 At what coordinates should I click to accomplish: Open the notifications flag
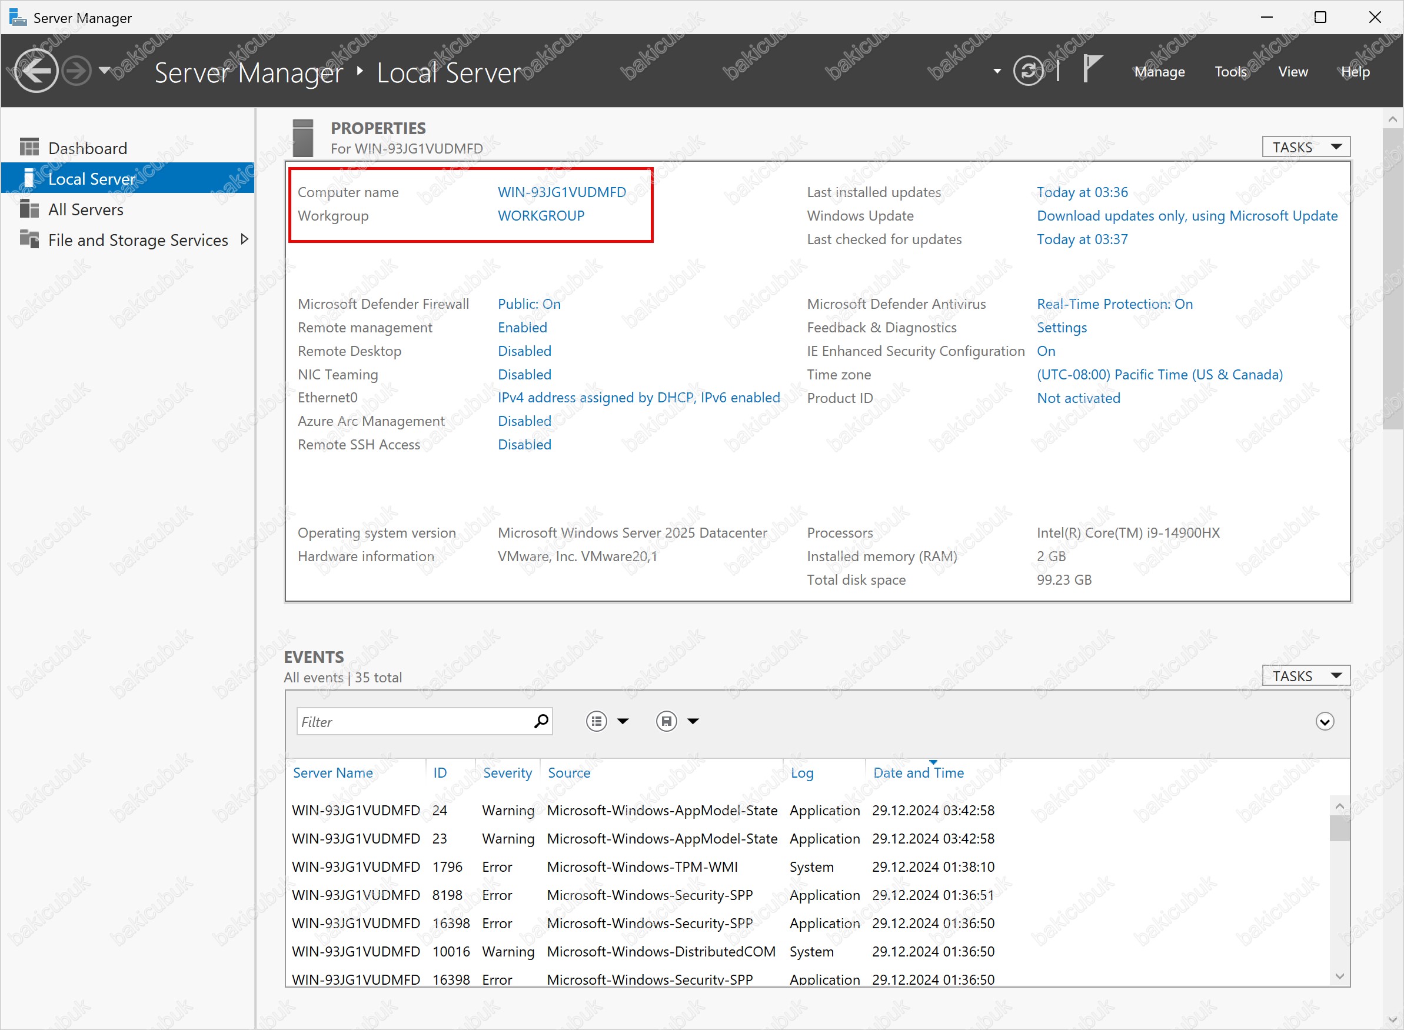1092,69
